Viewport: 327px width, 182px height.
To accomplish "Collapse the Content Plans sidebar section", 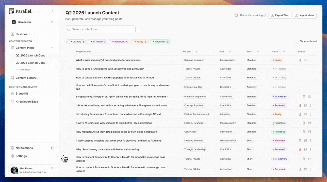I will 52,48.
